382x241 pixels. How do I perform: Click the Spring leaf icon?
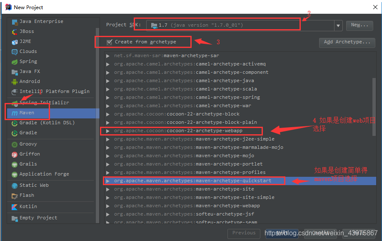[x=15, y=62]
